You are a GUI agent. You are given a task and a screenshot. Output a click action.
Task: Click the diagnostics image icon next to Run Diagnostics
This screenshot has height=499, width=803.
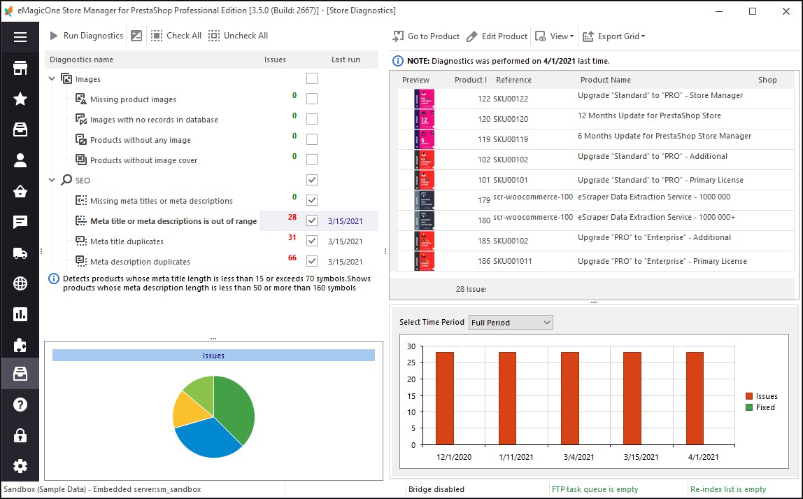pyautogui.click(x=136, y=36)
